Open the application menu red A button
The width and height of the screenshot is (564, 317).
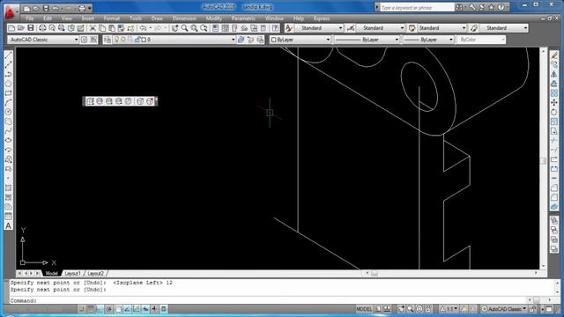(10, 12)
